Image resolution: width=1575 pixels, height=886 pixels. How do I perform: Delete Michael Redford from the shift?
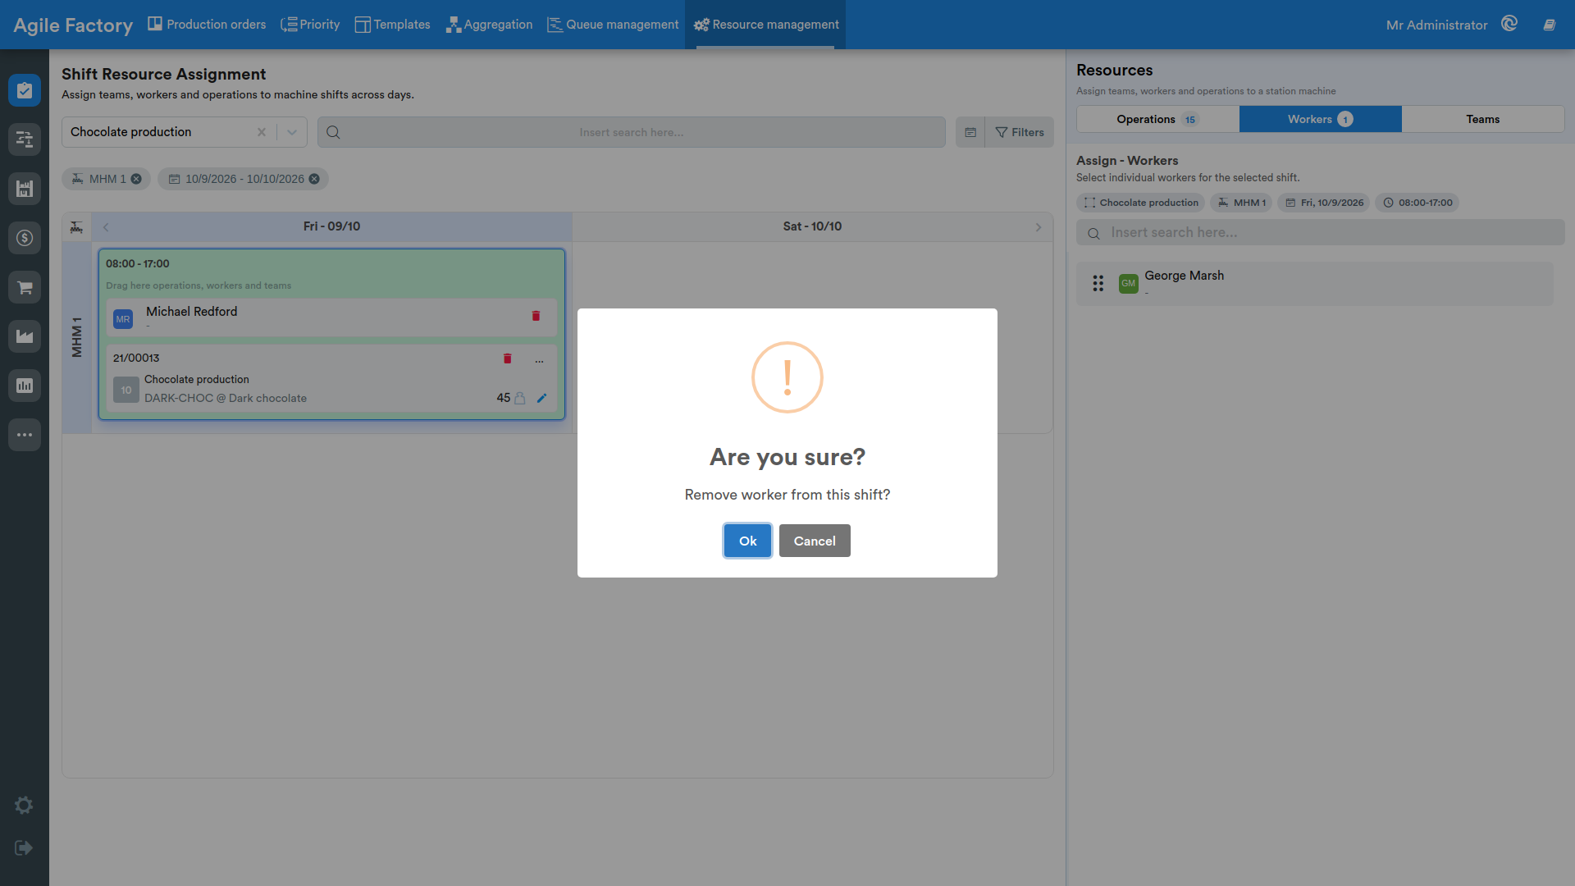click(x=536, y=316)
